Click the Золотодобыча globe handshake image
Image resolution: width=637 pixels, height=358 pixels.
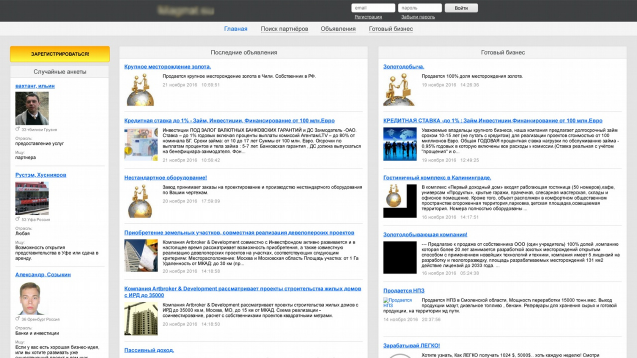[x=400, y=89]
